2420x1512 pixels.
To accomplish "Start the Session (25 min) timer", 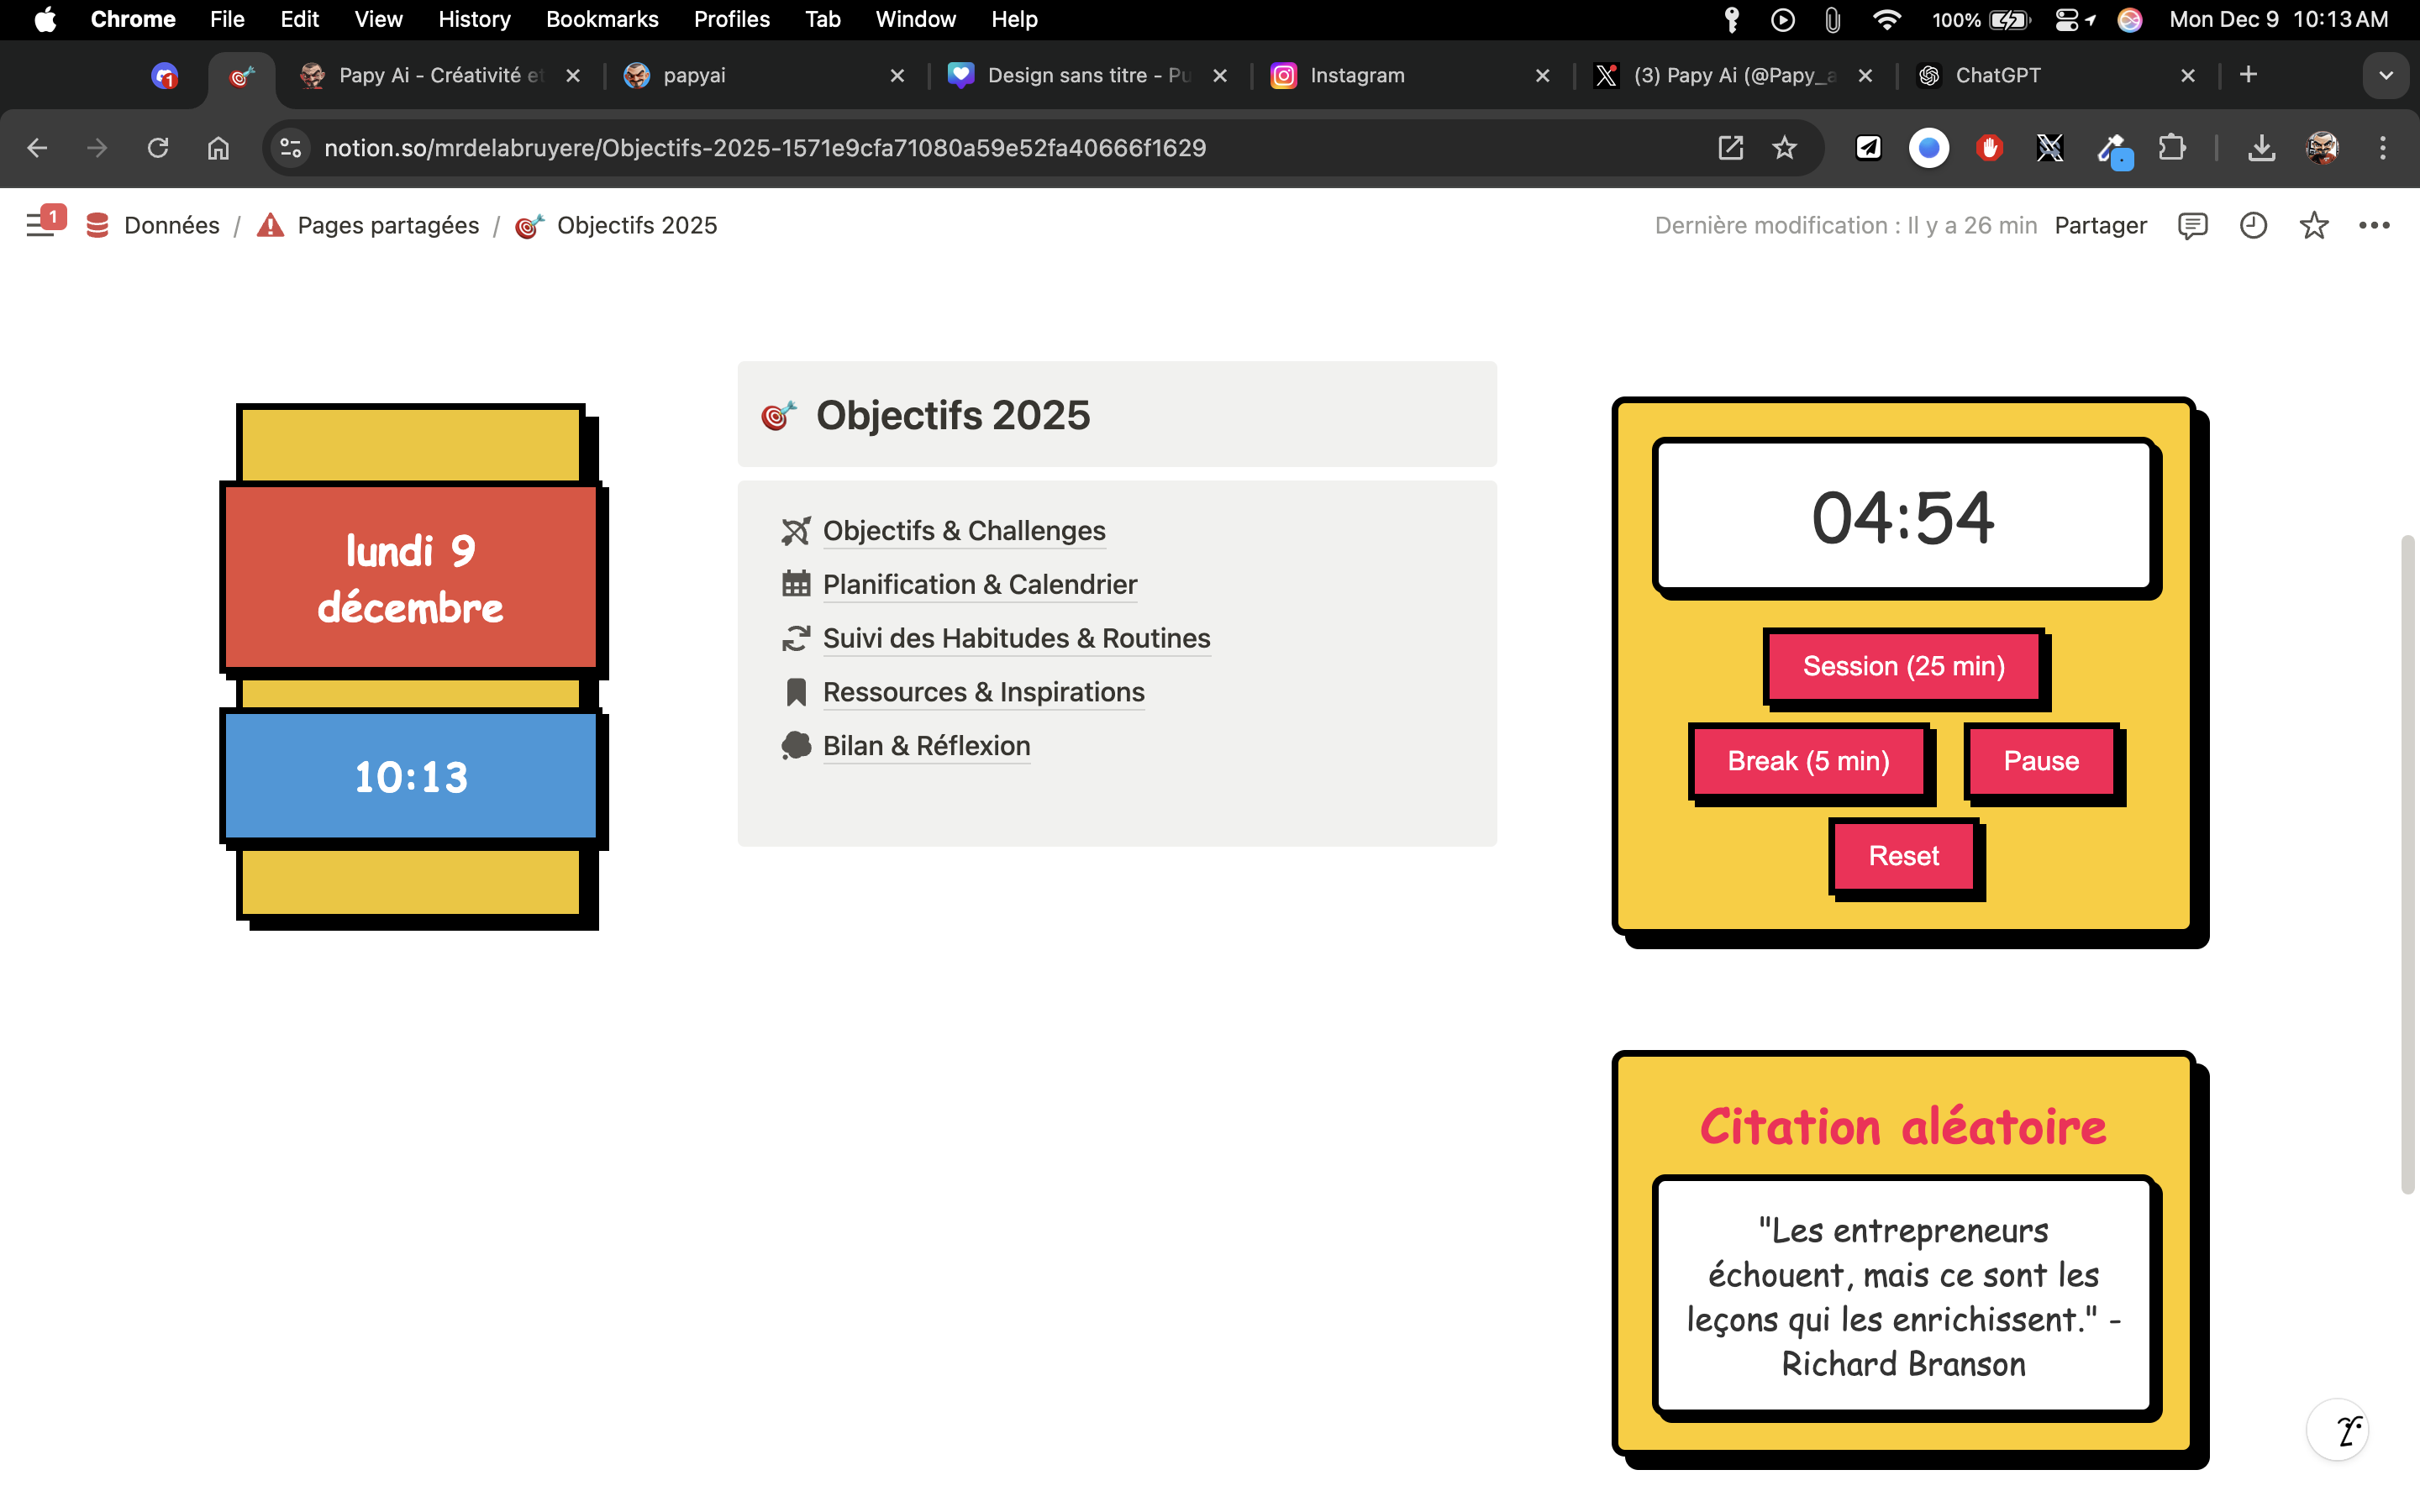I will tap(1903, 666).
